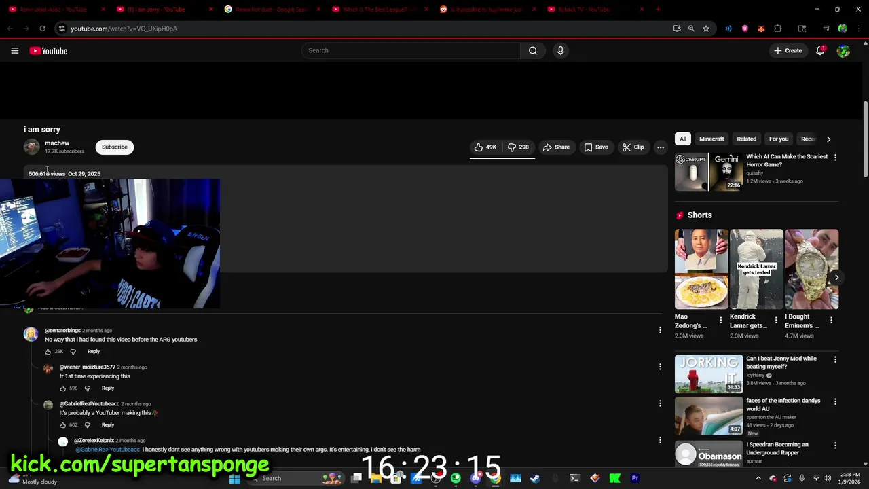Reply to @senatorbings comment
Image resolution: width=869 pixels, height=489 pixels.
click(94, 352)
